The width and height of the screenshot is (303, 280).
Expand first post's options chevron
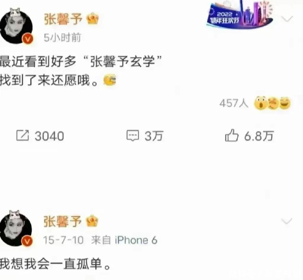click(287, 19)
